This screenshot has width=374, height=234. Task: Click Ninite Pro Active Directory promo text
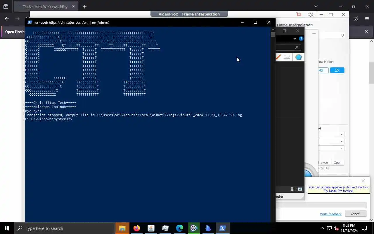pyautogui.click(x=339, y=189)
